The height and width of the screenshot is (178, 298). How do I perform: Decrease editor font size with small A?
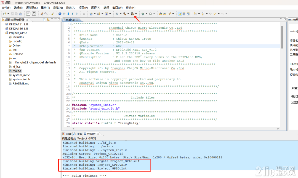point(28,14)
